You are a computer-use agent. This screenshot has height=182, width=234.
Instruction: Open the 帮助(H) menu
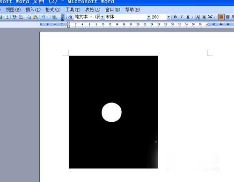[x=132, y=10]
